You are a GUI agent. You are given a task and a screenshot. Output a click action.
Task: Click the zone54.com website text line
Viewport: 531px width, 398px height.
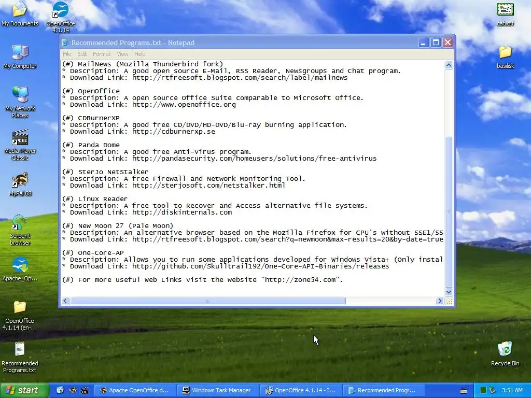coord(203,280)
